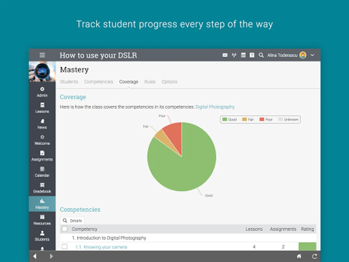Open News in the sidebar
The height and width of the screenshot is (262, 349).
click(x=42, y=124)
